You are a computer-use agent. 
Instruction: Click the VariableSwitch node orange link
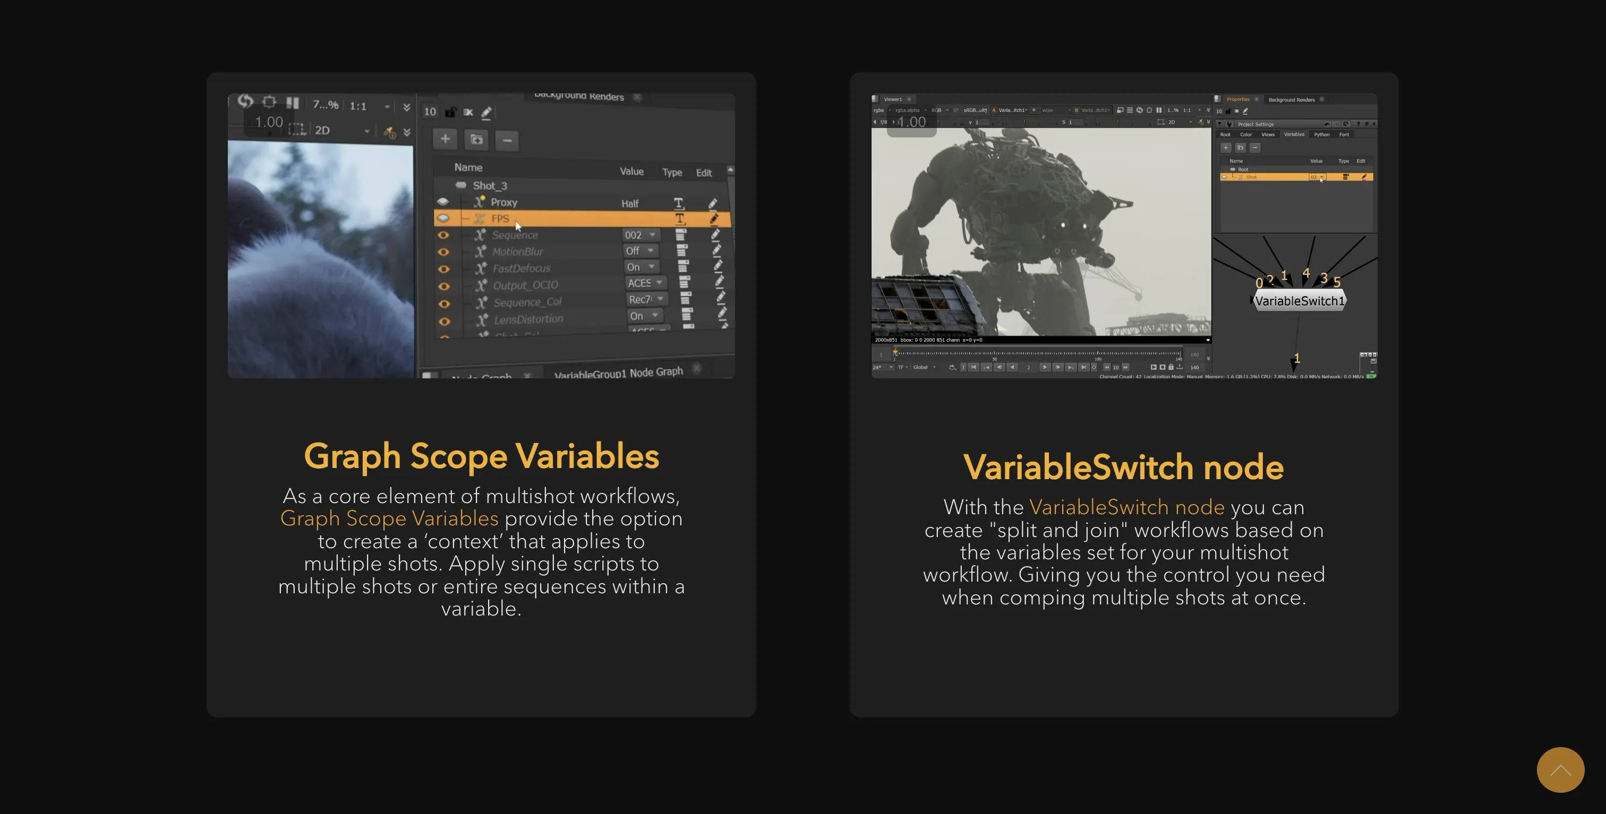[x=1126, y=507]
